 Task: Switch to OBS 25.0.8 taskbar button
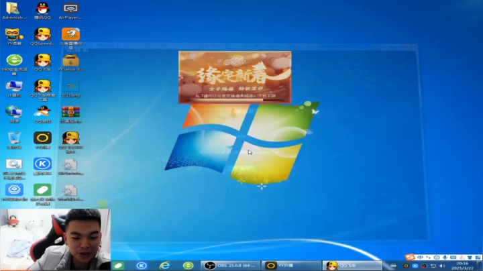230,266
